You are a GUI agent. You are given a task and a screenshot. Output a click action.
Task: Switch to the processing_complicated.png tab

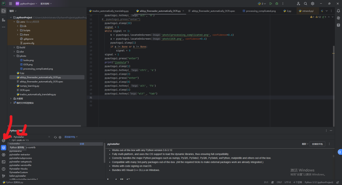[x=261, y=11]
